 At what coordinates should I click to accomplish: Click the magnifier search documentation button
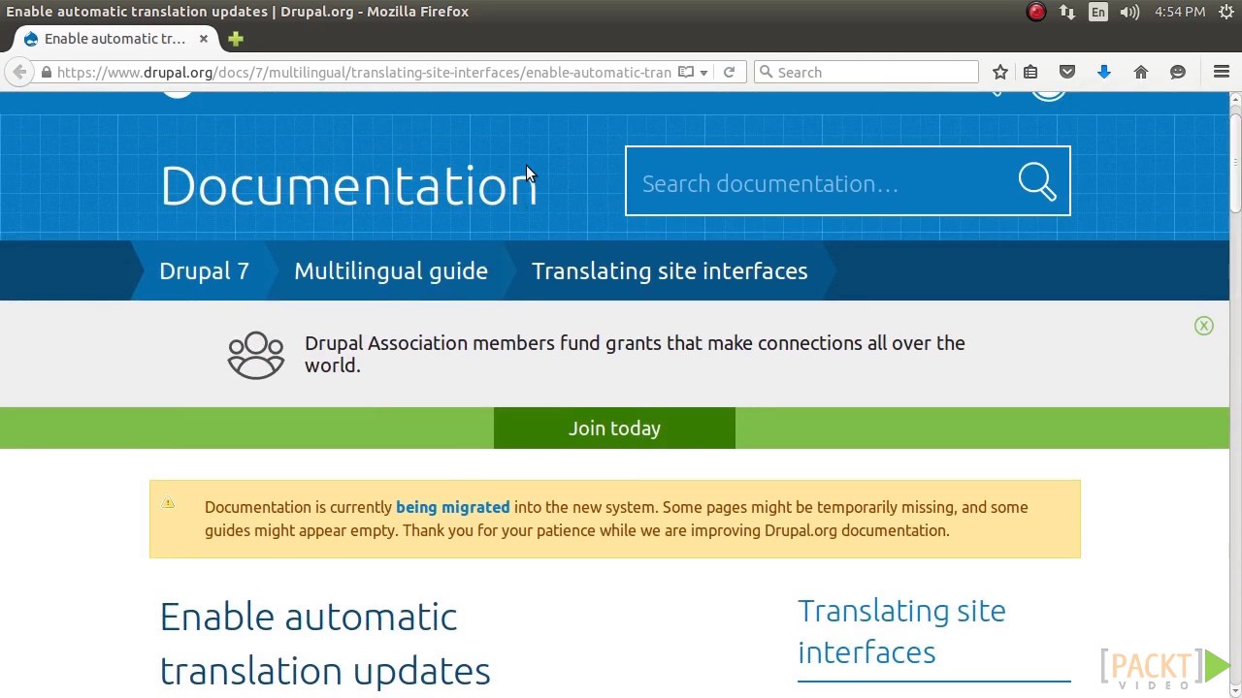point(1037,182)
